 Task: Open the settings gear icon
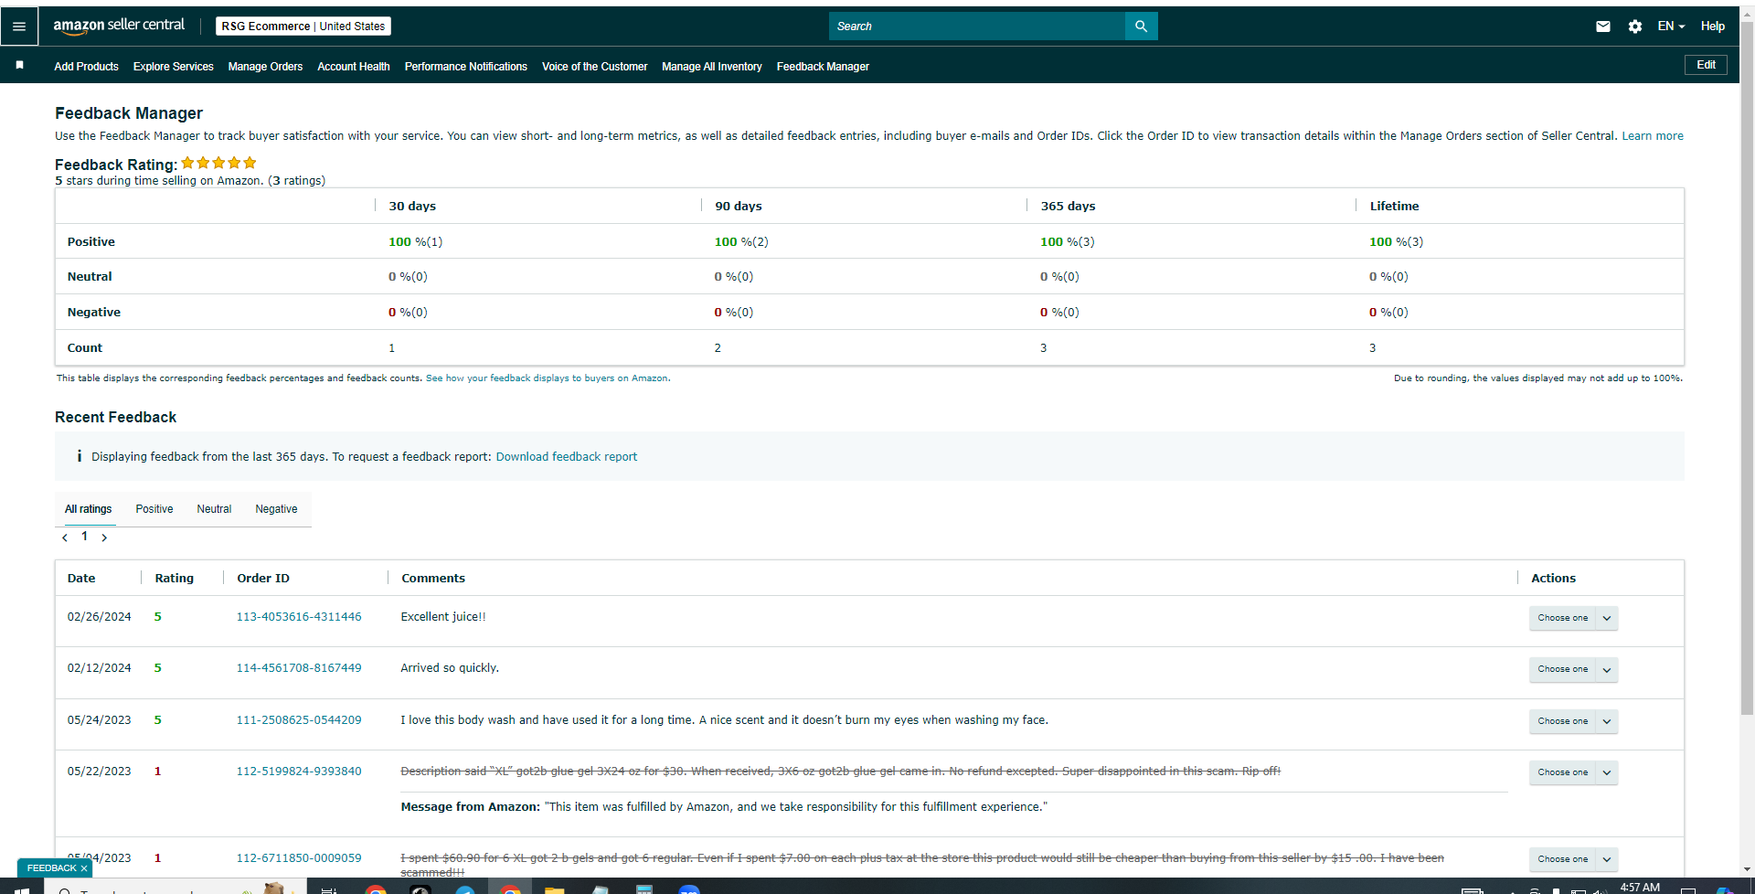tap(1635, 27)
